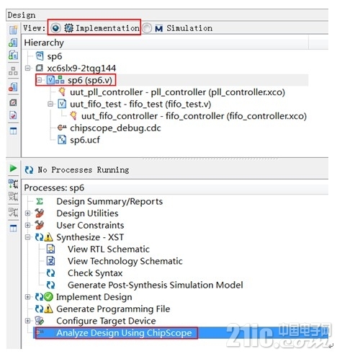The width and height of the screenshot is (337, 354).
Task: Click the green Run process arrow icon
Action: pos(13,168)
